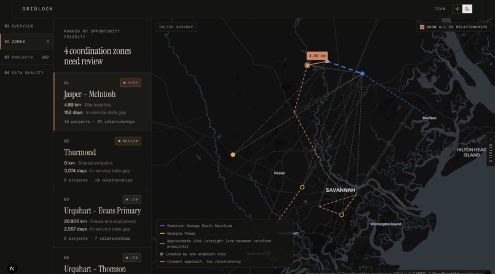Viewport: 495px width, 274px height.
Task: Click the 4 coordination zones need review heading
Action: pos(98,56)
